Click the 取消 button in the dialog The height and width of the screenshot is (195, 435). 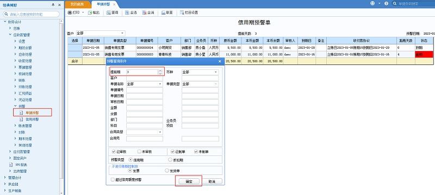[212, 181]
